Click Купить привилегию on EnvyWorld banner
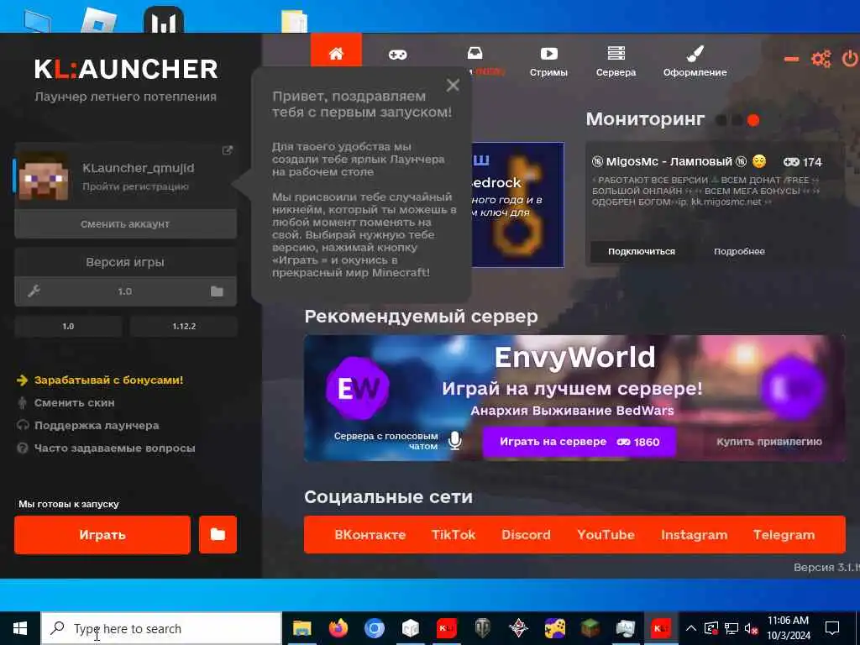Image resolution: width=860 pixels, height=645 pixels. tap(769, 442)
